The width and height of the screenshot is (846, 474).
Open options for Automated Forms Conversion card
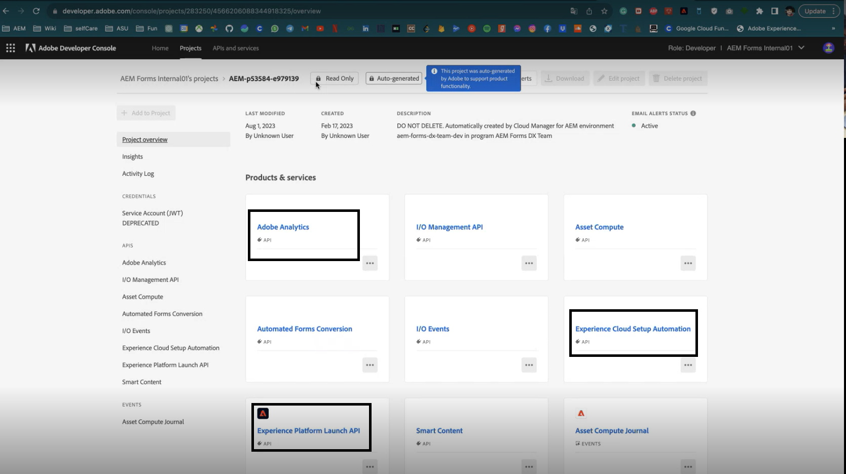[x=370, y=365]
